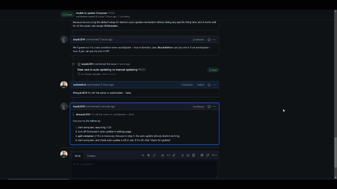Add reaction to arafattehsin's 3 hours ago comment
The height and width of the screenshot is (189, 337).
coord(209,85)
